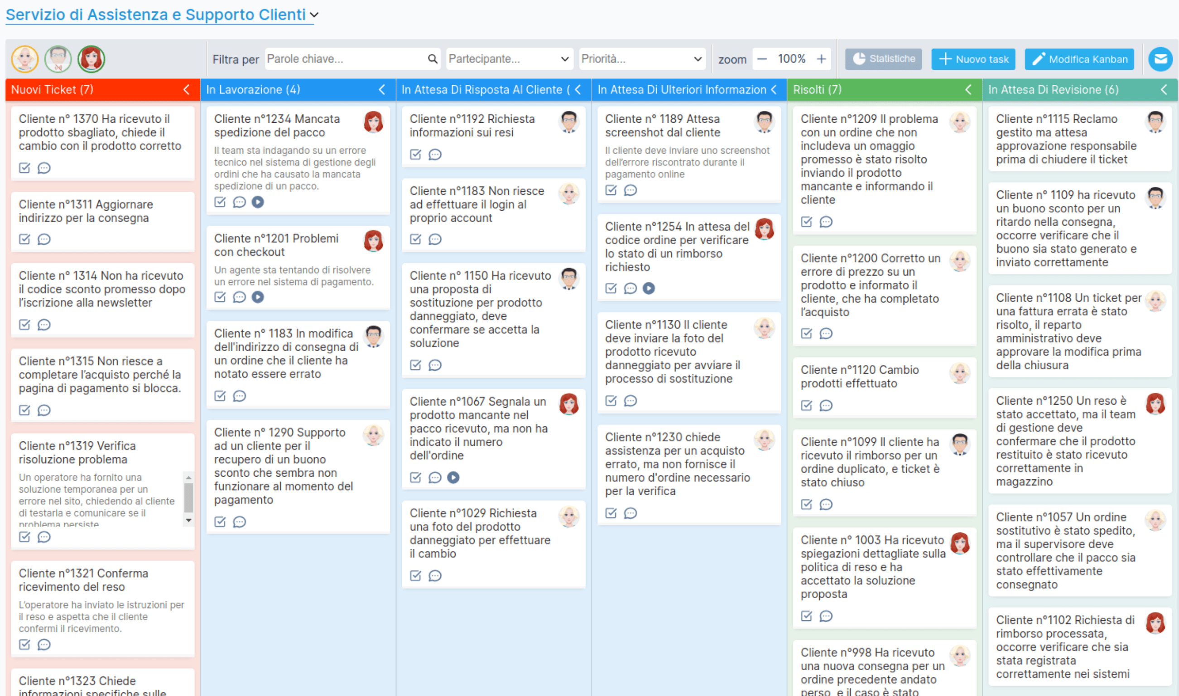The image size is (1179, 696).
Task: Open comments on Cliente n°1370 card
Action: pyautogui.click(x=43, y=168)
